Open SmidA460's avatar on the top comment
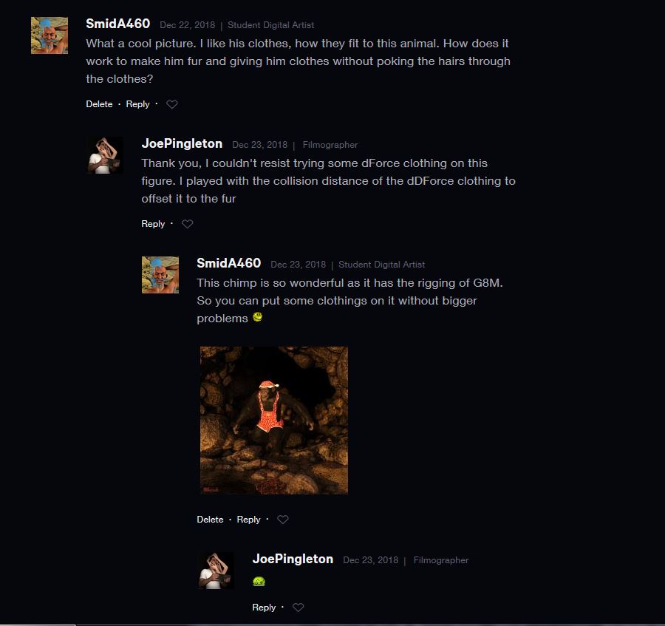The image size is (665, 626). (50, 35)
